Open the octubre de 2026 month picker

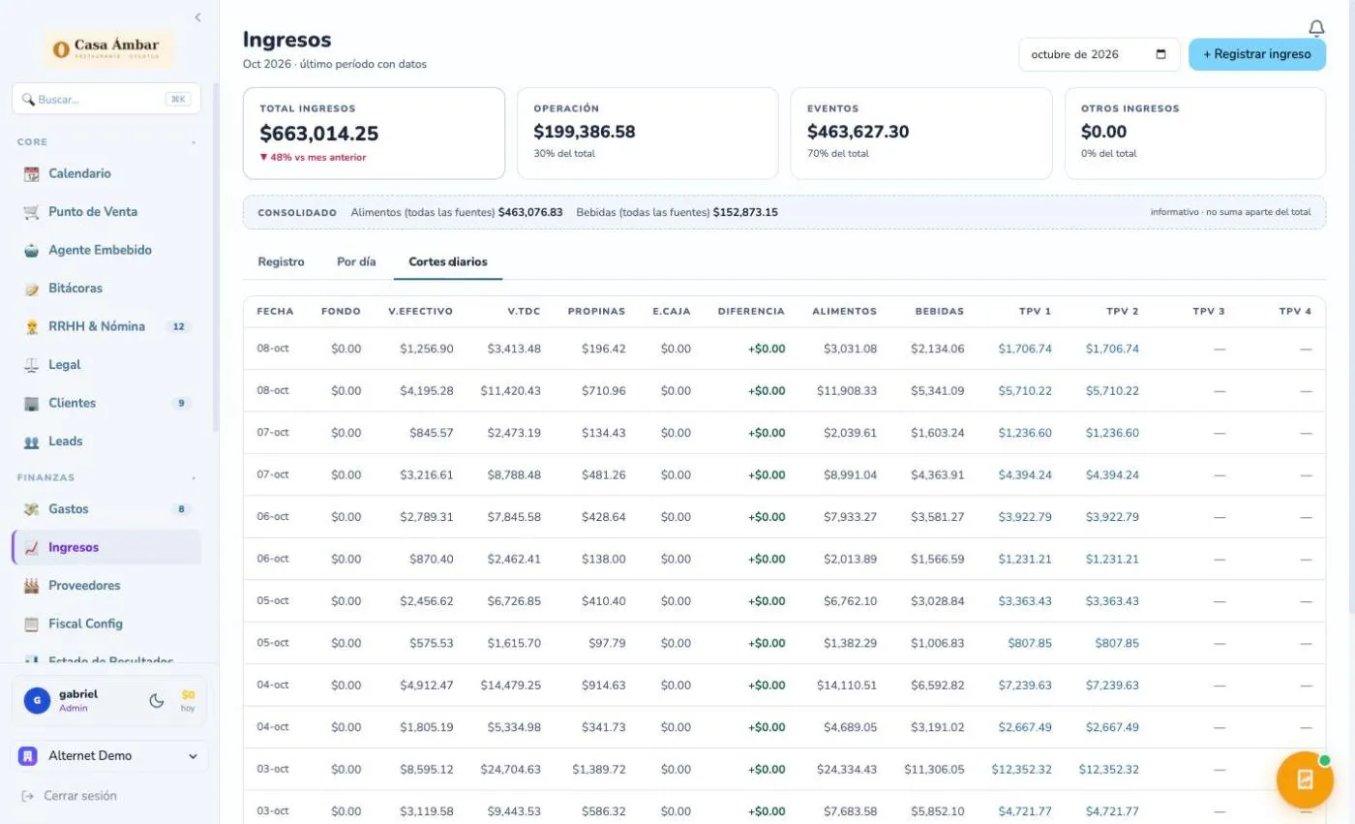coord(1099,54)
